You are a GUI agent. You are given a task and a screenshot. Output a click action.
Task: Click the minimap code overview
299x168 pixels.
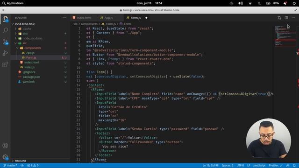coord(285,36)
